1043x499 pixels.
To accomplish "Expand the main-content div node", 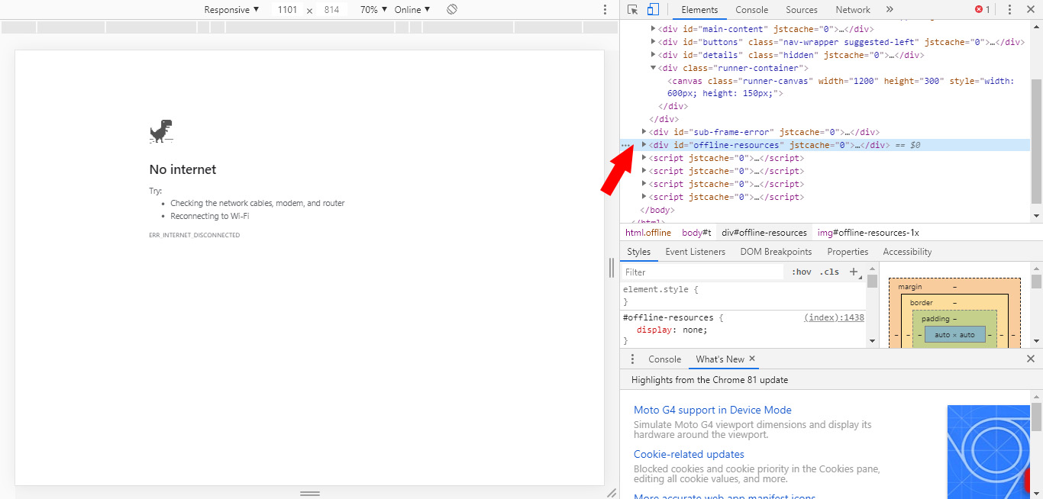I will [653, 29].
